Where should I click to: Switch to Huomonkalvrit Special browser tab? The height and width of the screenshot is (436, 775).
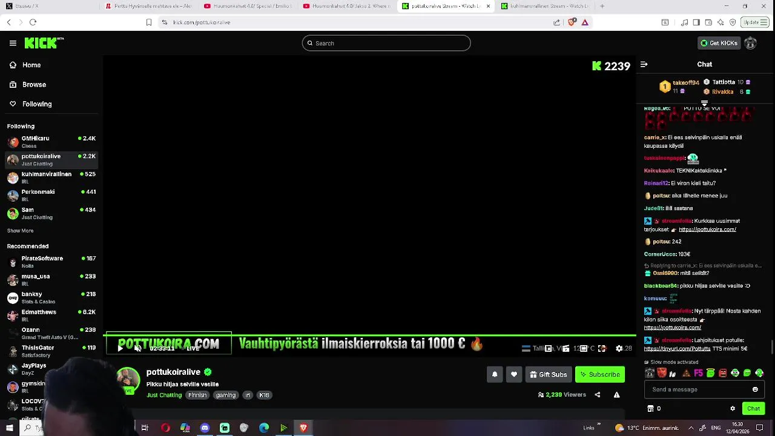(247, 6)
